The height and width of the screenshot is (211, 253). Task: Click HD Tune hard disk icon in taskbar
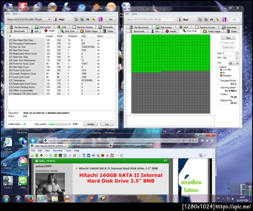103,199
